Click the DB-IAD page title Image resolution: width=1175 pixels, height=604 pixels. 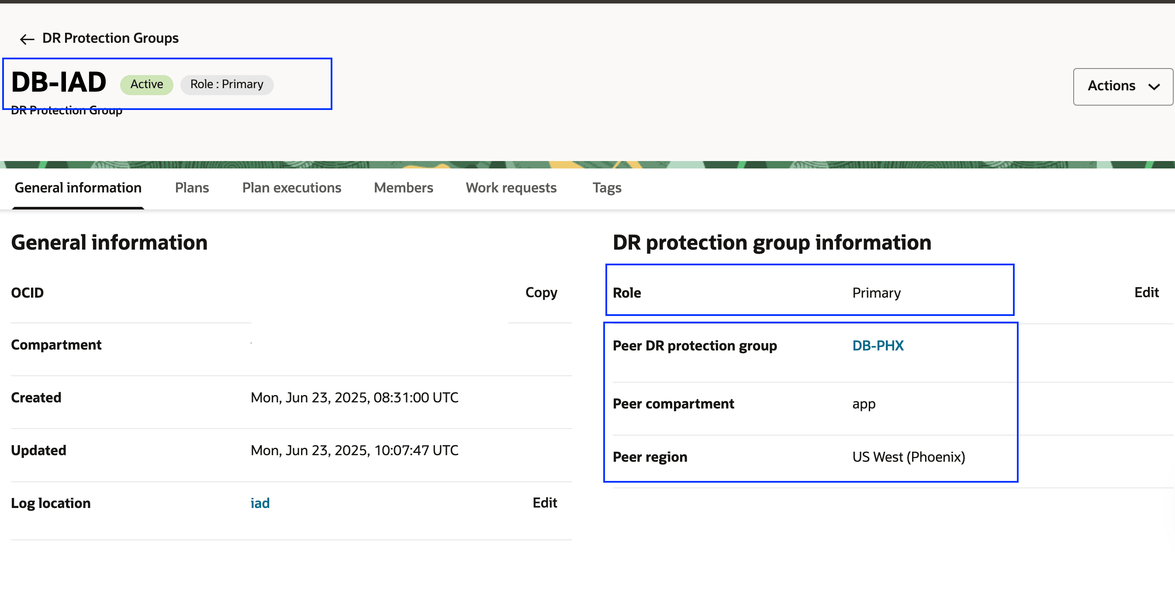pos(59,82)
